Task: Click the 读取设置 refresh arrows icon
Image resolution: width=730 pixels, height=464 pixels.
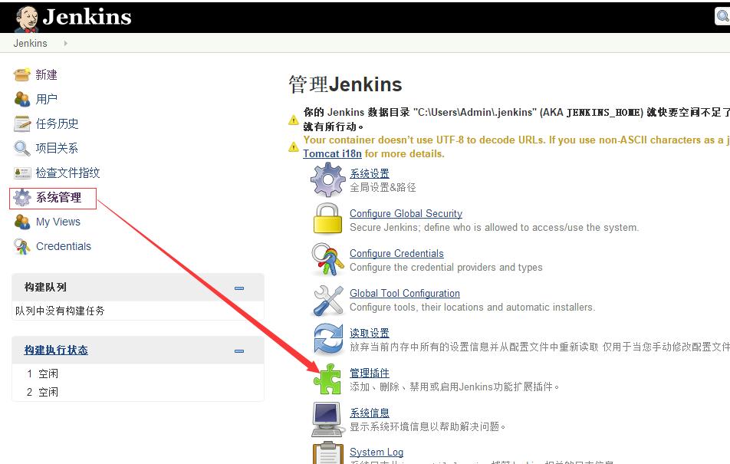Action: (328, 339)
